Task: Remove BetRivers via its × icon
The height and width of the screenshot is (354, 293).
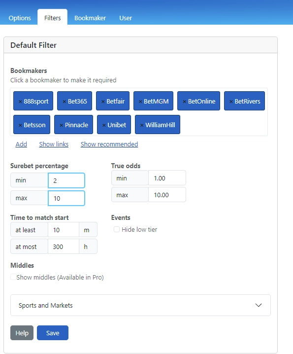Action: pos(231,102)
